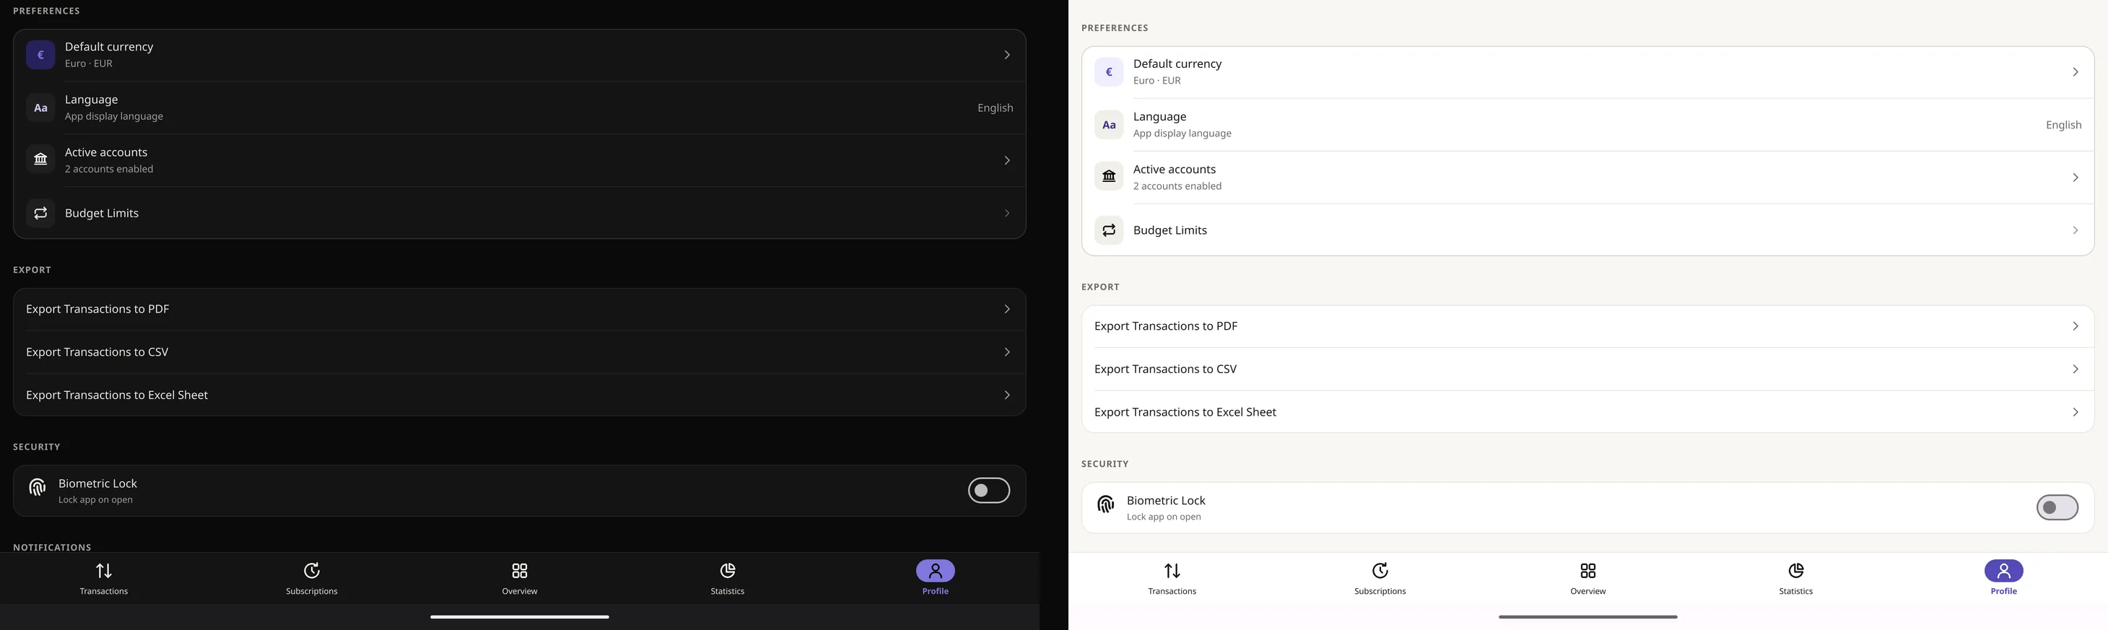Toggle Biometric Lock switch in light panel
Screen dimensions: 2108x630
[2057, 508]
